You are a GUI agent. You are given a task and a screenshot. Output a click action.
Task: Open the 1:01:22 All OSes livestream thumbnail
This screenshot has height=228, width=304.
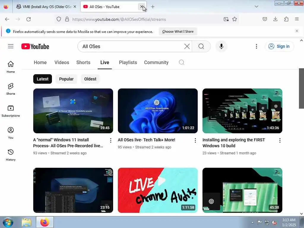coord(158,111)
